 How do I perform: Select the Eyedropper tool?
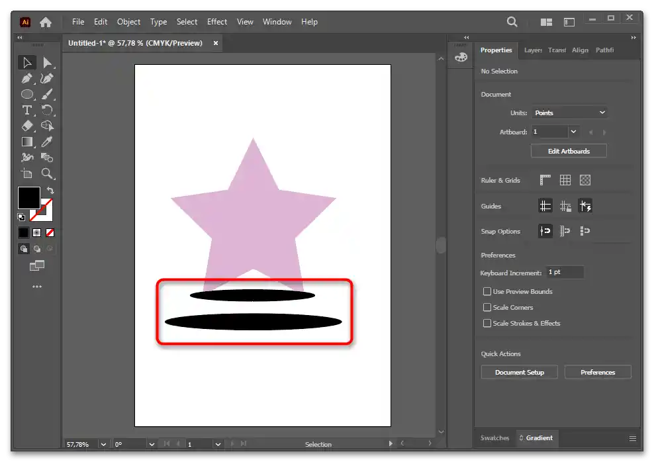click(47, 142)
